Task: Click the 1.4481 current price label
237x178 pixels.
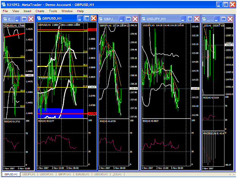Action: tap(30, 75)
